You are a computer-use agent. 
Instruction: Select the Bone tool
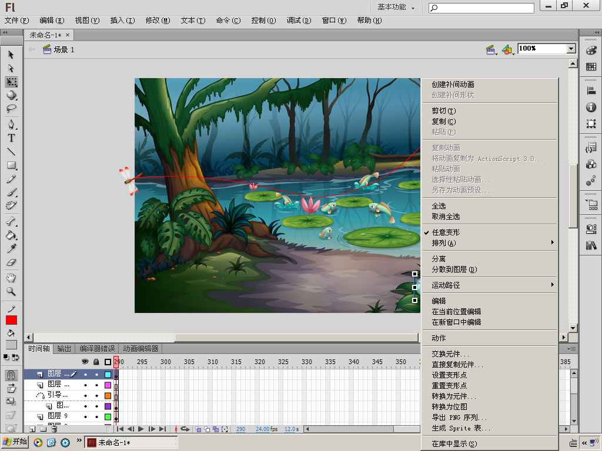[x=11, y=221]
